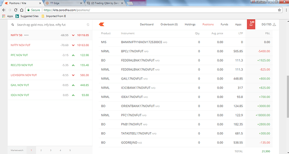The image size is (289, 154).
Task: Select RECLTD NOV FUT in marketwatch
Action: pos(50,65)
